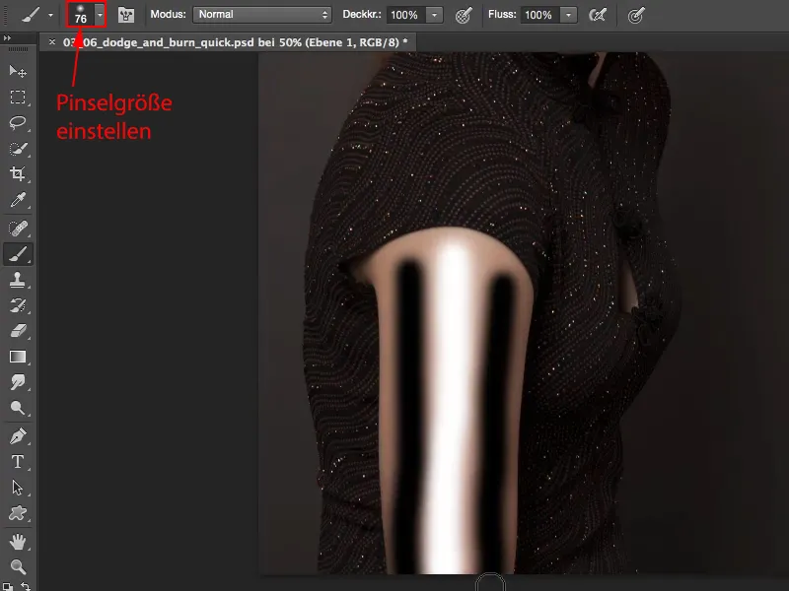
Task: Select the Lasso tool
Action: [18, 122]
